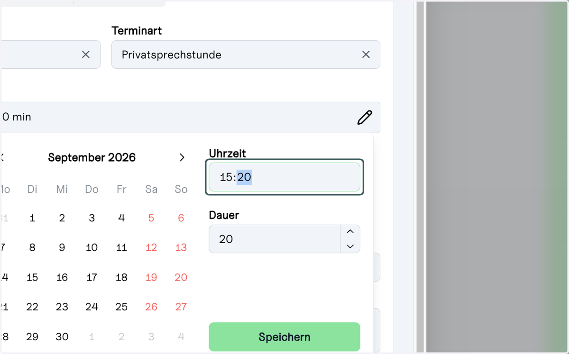
Task: Select the greyed-out October 1 date
Action: [x=92, y=337]
